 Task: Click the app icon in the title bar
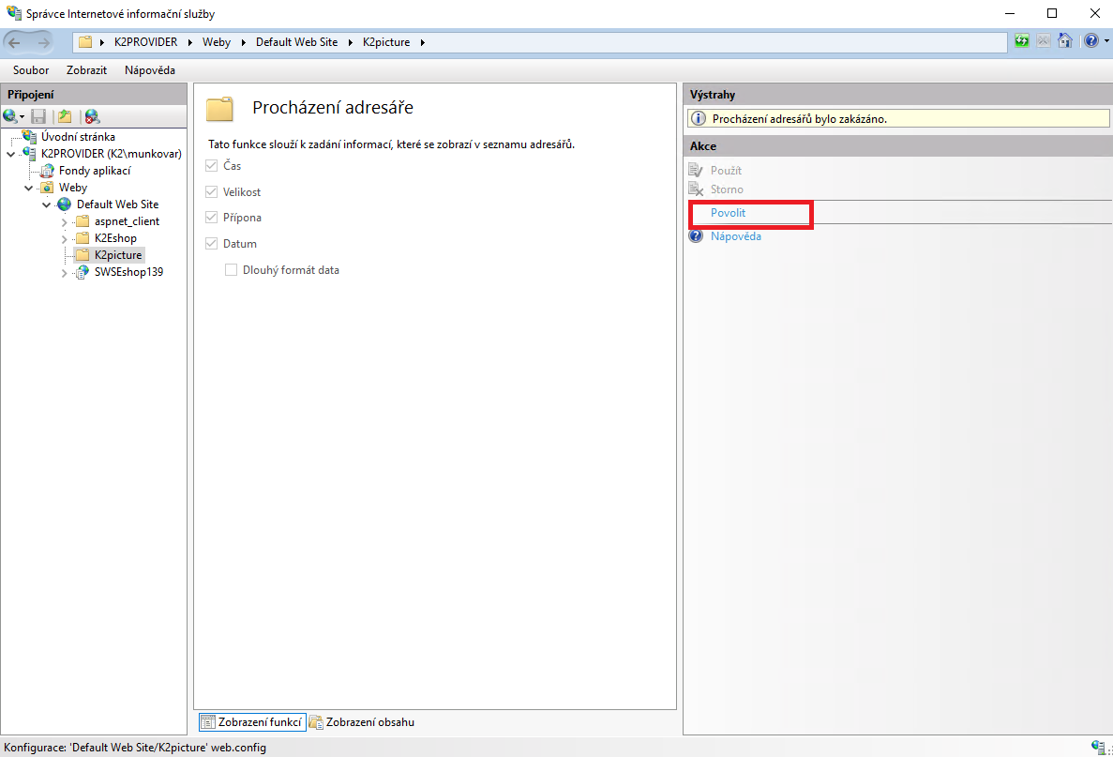tap(13, 13)
